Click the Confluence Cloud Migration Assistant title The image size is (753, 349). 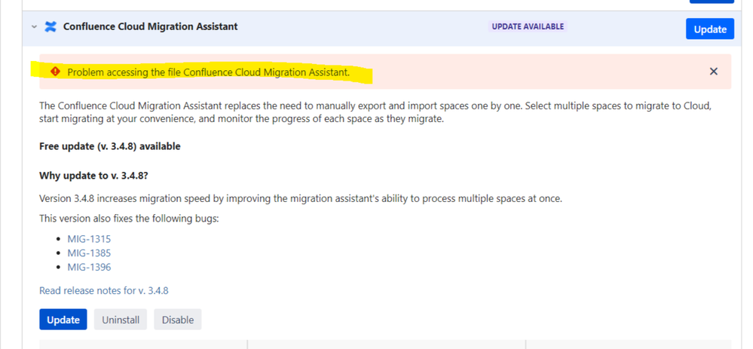click(150, 26)
